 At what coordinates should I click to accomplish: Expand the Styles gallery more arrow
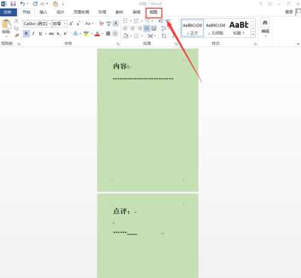pyautogui.click(x=253, y=35)
